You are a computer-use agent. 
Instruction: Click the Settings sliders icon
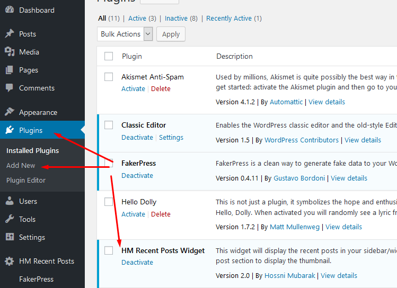10,237
